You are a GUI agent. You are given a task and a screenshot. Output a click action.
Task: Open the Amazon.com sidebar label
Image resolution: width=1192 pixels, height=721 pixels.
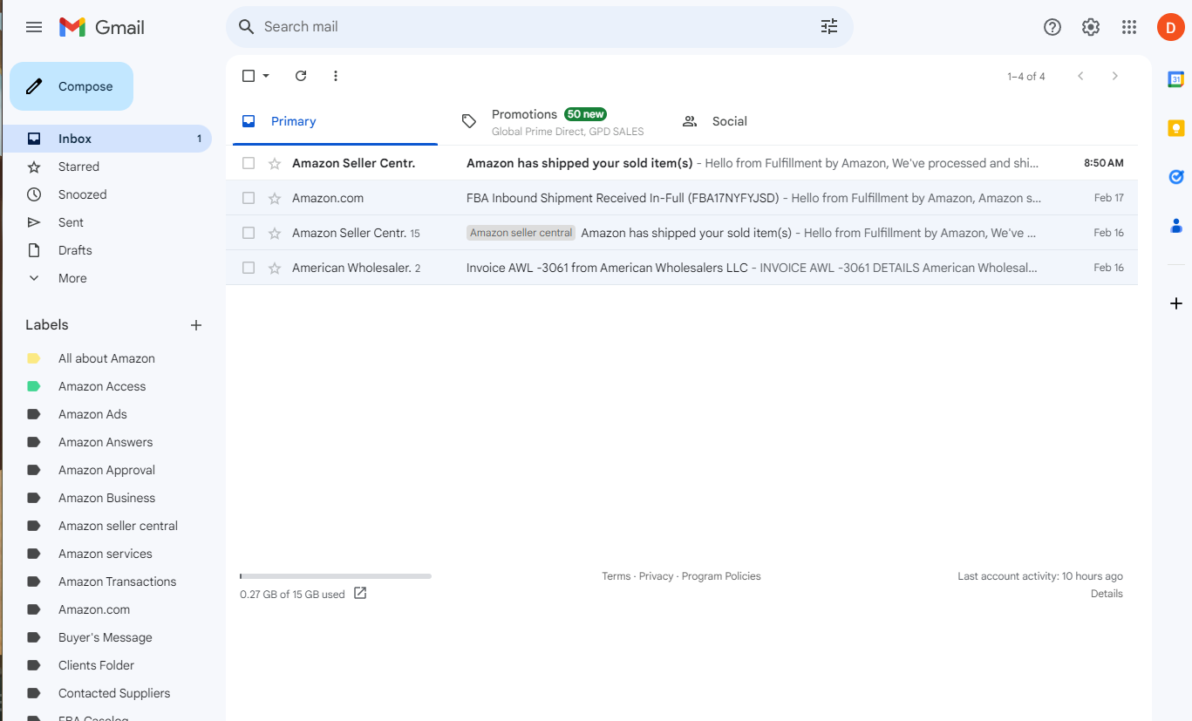94,609
